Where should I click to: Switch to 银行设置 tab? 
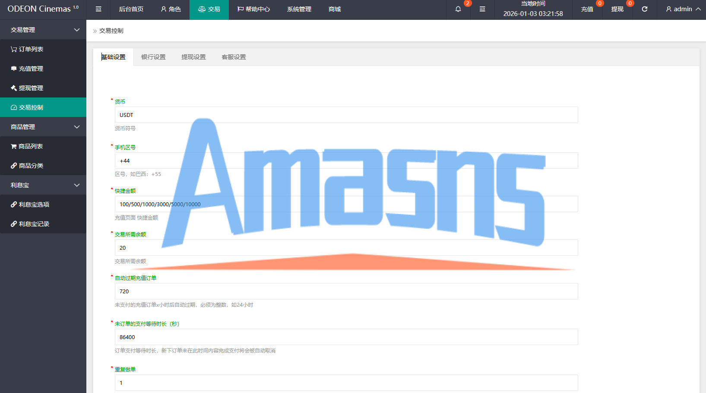pos(153,57)
